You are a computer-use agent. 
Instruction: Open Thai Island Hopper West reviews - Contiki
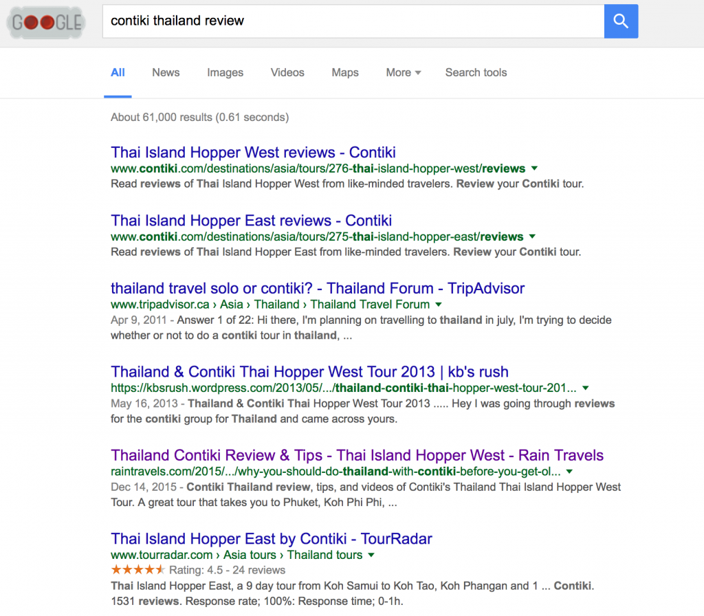253,153
